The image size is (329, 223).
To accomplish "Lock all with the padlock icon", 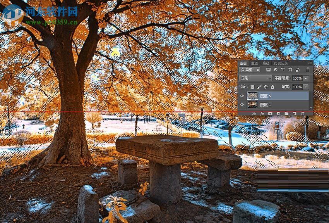I will (272, 87).
